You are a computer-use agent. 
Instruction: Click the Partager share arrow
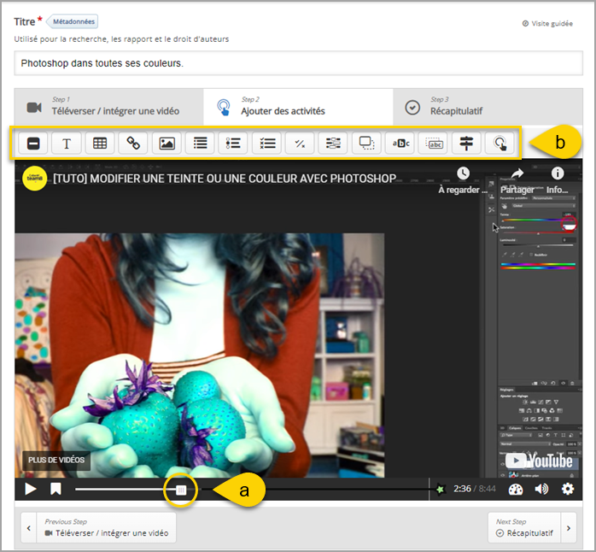(517, 173)
